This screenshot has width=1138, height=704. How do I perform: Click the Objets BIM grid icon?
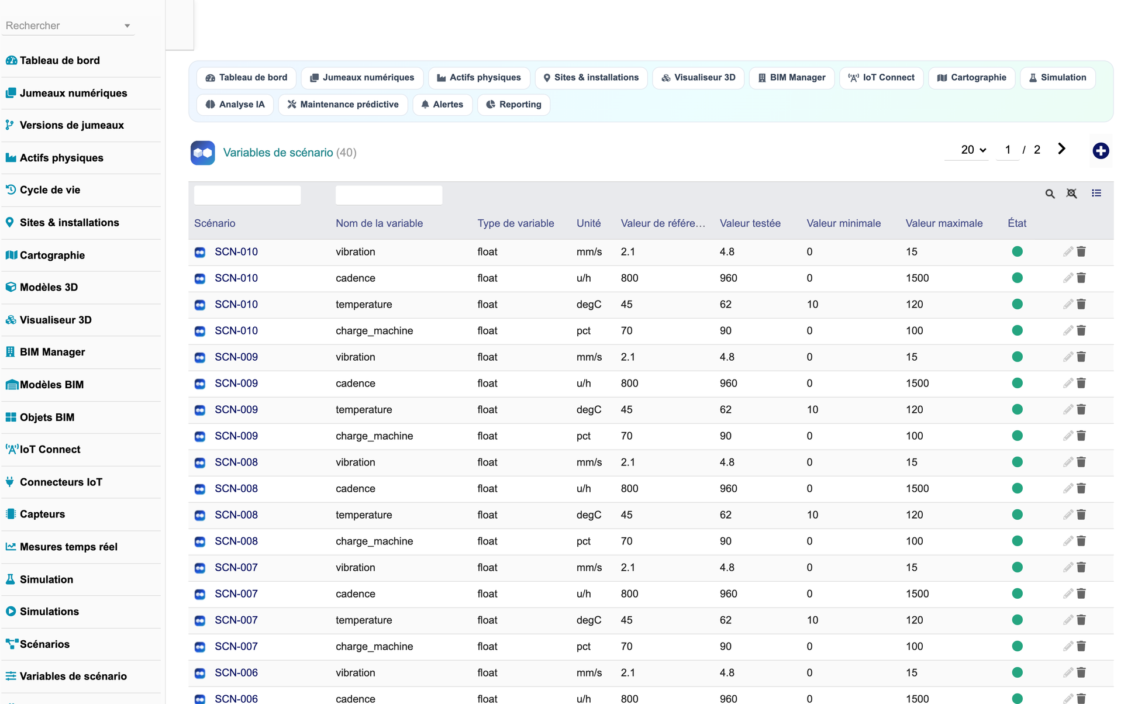[11, 417]
